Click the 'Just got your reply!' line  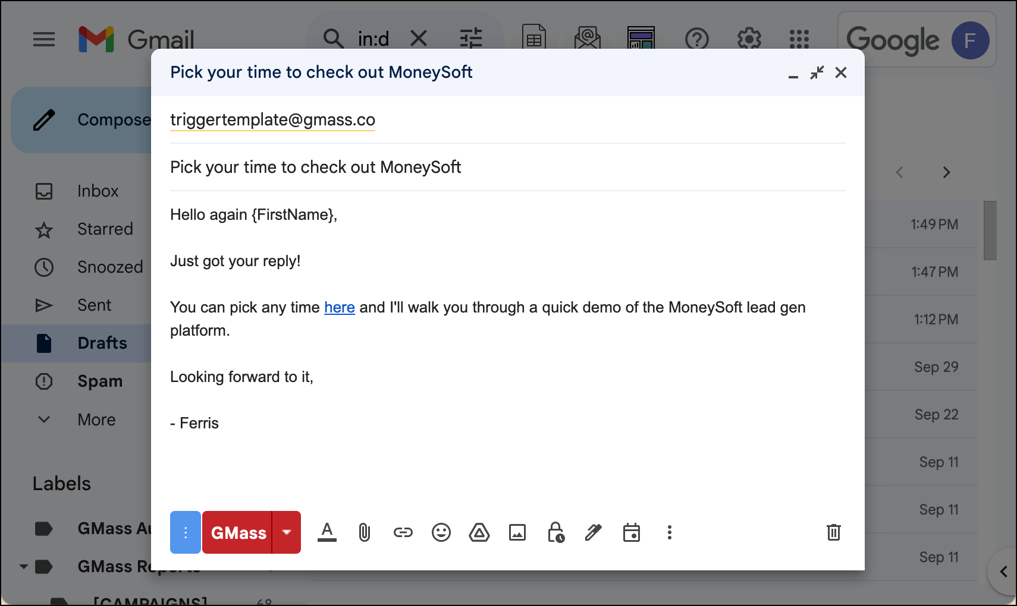tap(236, 261)
